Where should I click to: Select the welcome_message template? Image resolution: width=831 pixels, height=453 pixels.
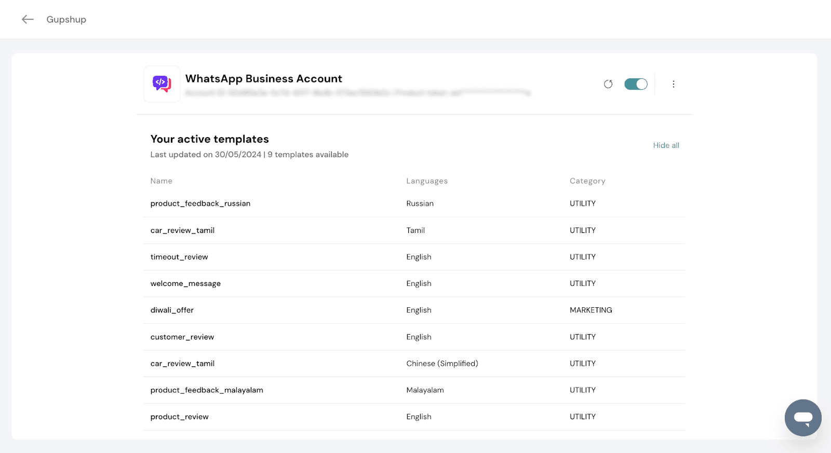(x=185, y=283)
